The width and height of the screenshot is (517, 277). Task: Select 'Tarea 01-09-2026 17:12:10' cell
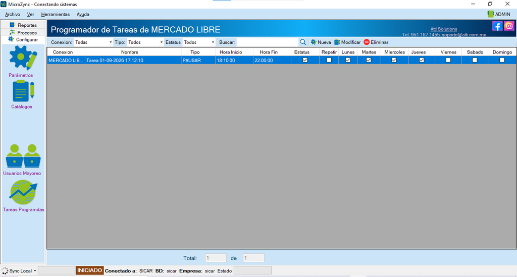click(133, 60)
